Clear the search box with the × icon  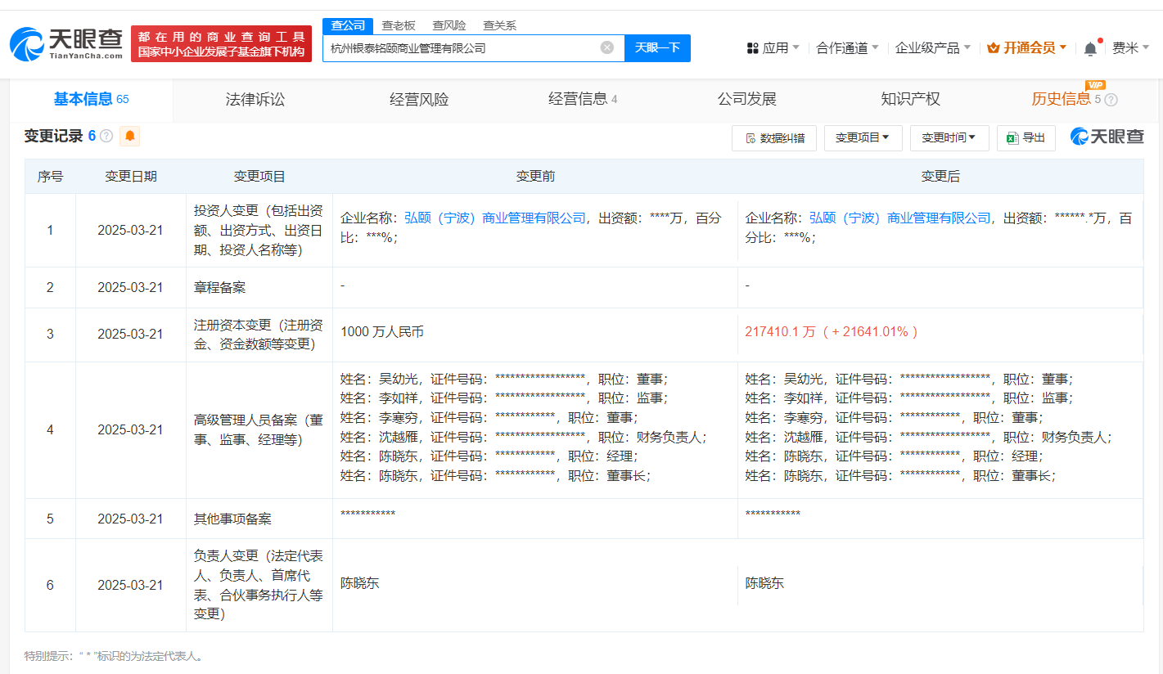tap(606, 48)
